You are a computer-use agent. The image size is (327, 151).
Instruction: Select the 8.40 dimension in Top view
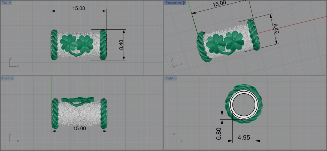[x=121, y=45]
